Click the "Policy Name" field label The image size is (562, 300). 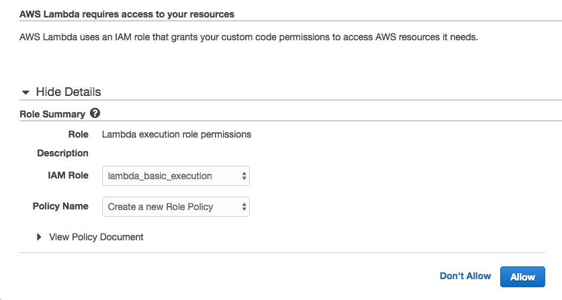click(x=60, y=206)
